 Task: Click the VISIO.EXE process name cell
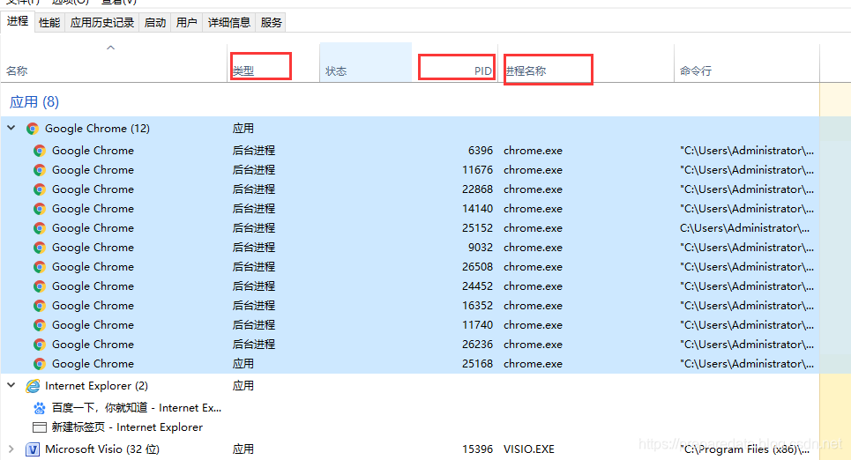[529, 449]
